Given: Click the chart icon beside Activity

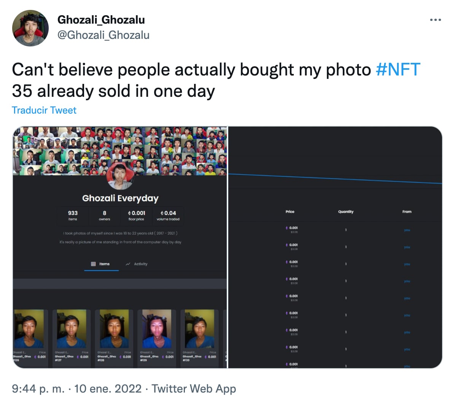Looking at the screenshot, I should (x=128, y=264).
